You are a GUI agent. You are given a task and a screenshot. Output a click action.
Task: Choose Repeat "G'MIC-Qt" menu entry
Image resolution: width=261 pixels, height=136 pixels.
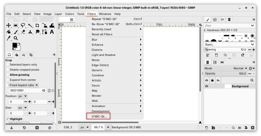tap(114, 19)
